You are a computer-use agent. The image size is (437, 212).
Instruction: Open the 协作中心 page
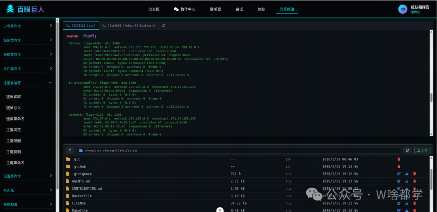click(x=185, y=9)
